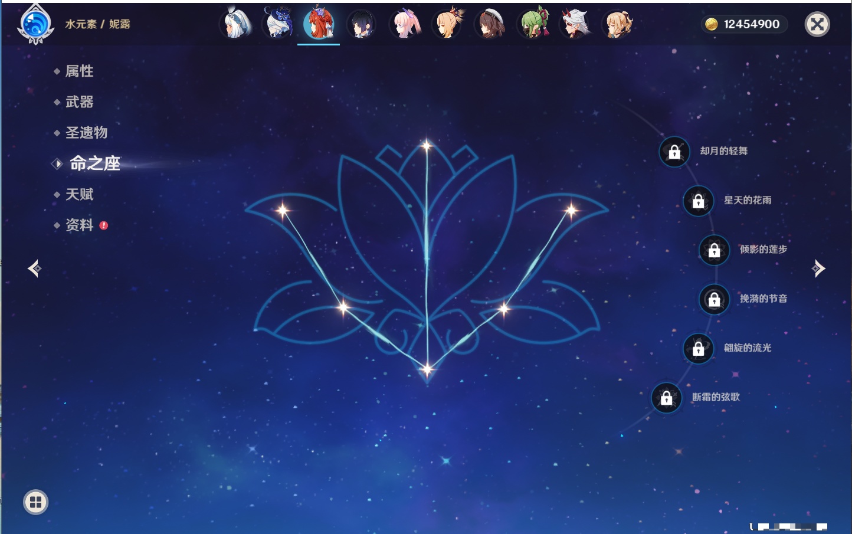The width and height of the screenshot is (852, 534).
Task: Click the gold Mora coin icon
Action: coord(712,24)
